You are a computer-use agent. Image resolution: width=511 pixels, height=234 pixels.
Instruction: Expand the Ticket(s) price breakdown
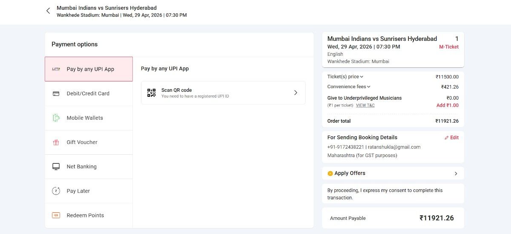pyautogui.click(x=345, y=77)
